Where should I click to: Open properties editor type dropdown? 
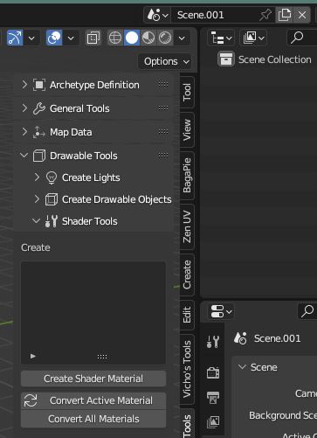pos(221,311)
